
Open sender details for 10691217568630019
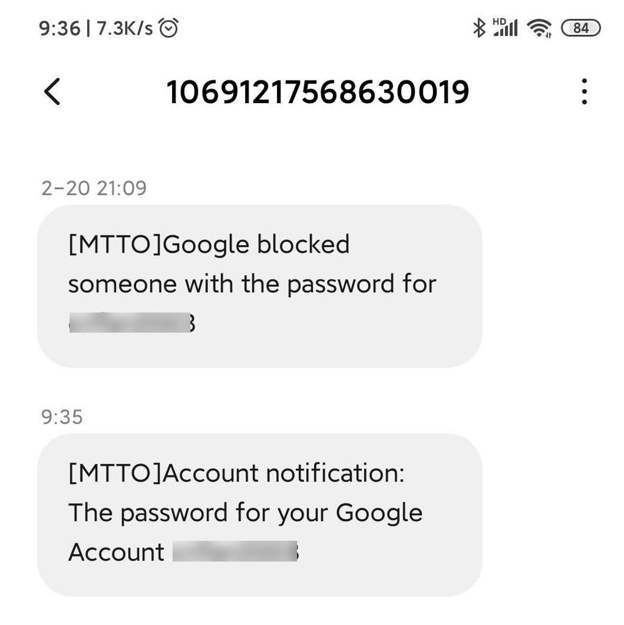(x=318, y=92)
